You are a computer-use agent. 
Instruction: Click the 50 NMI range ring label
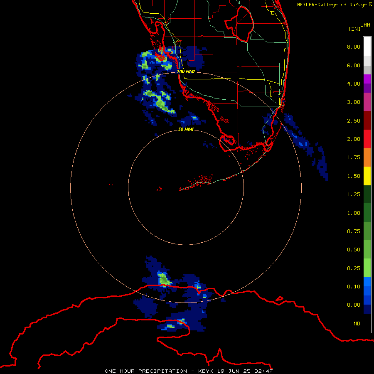click(186, 130)
